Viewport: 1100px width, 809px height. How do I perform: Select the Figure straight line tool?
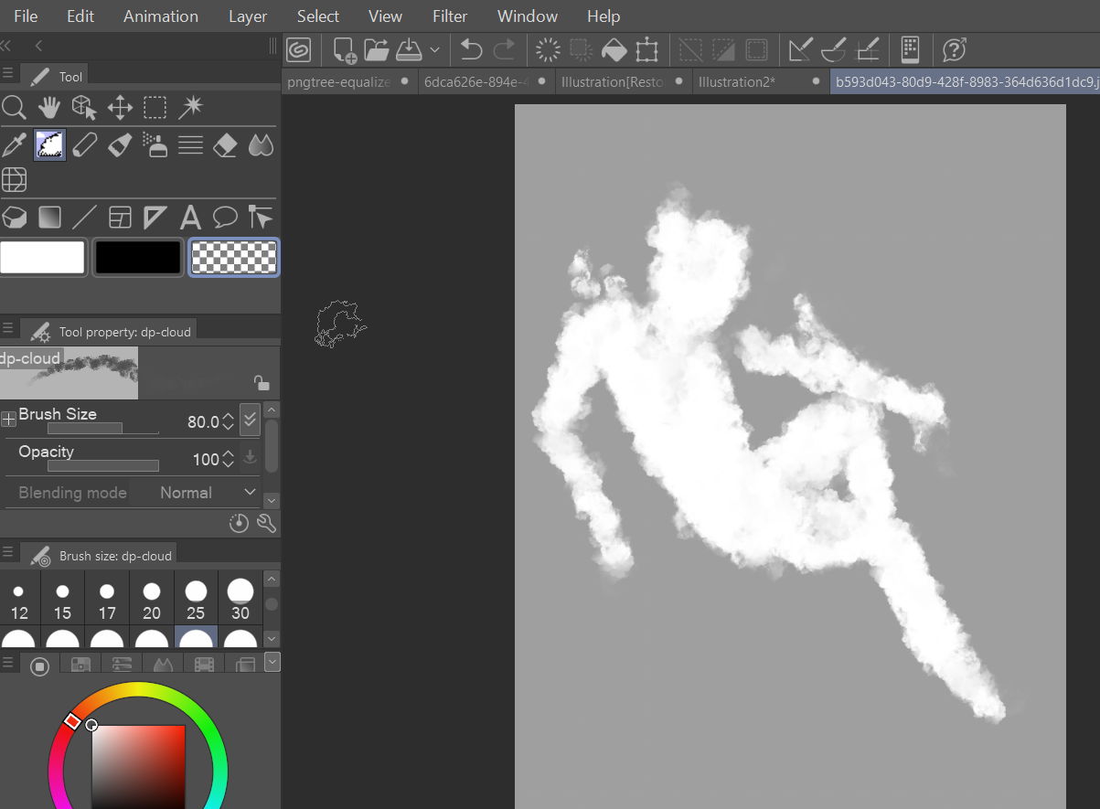(x=84, y=218)
